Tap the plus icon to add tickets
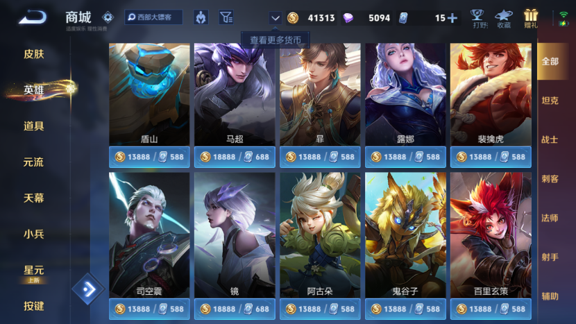The image size is (576, 324). tap(452, 17)
